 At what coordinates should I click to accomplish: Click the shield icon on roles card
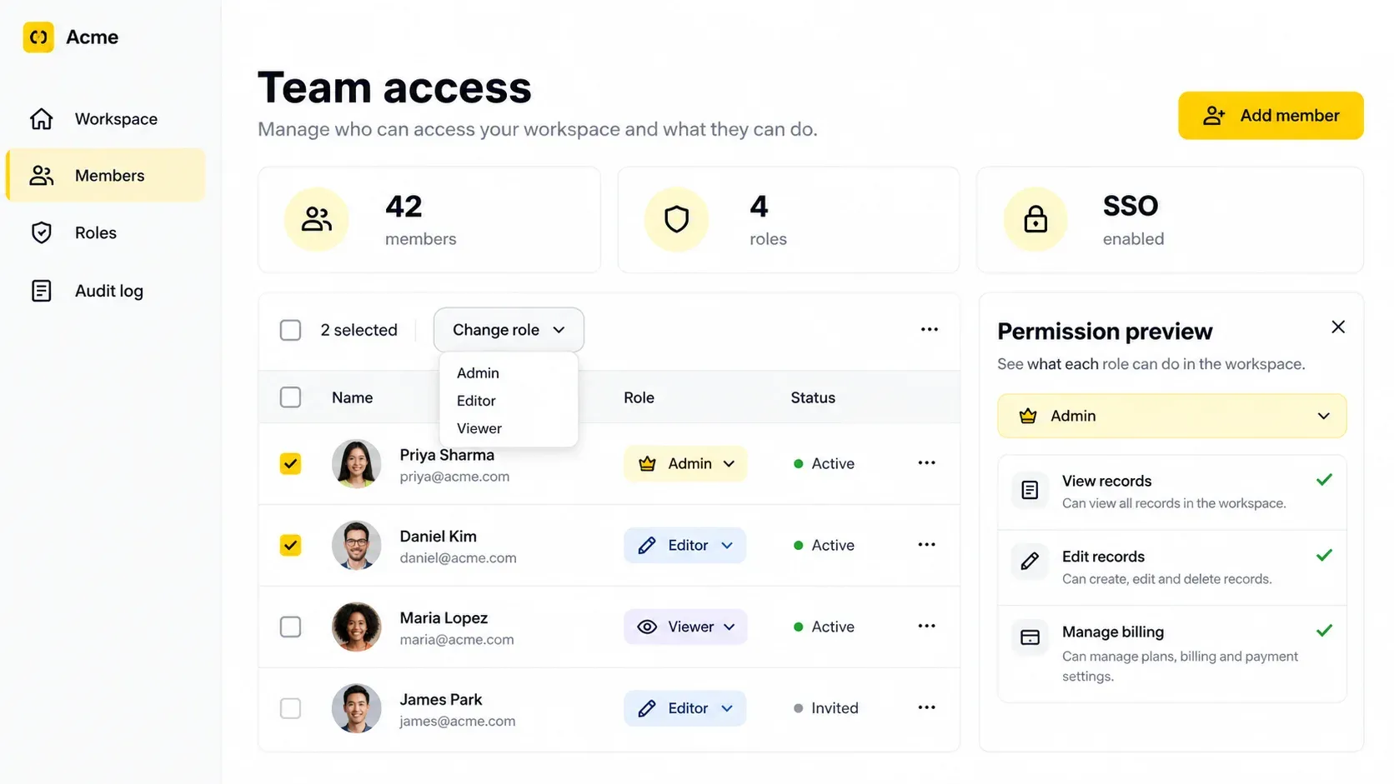676,219
